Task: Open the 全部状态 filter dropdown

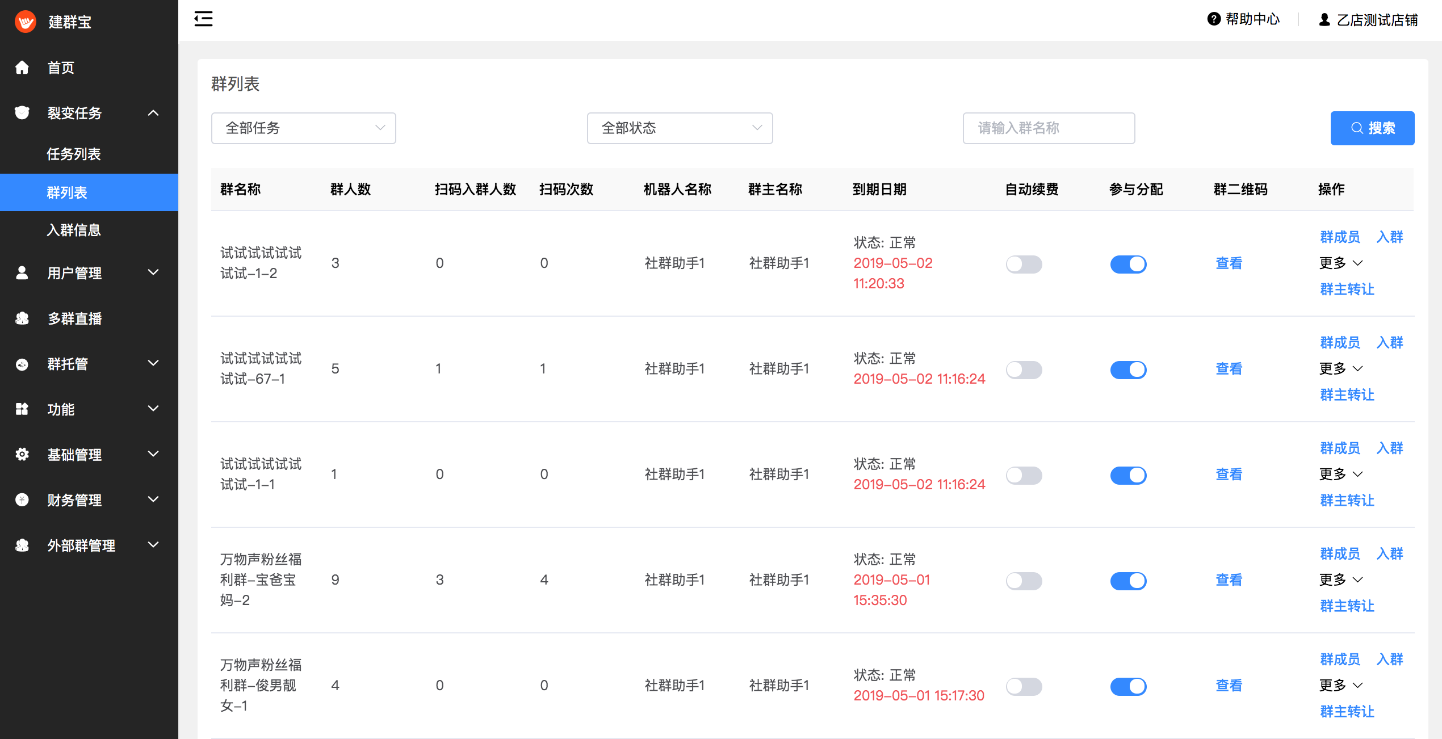Action: pyautogui.click(x=679, y=128)
